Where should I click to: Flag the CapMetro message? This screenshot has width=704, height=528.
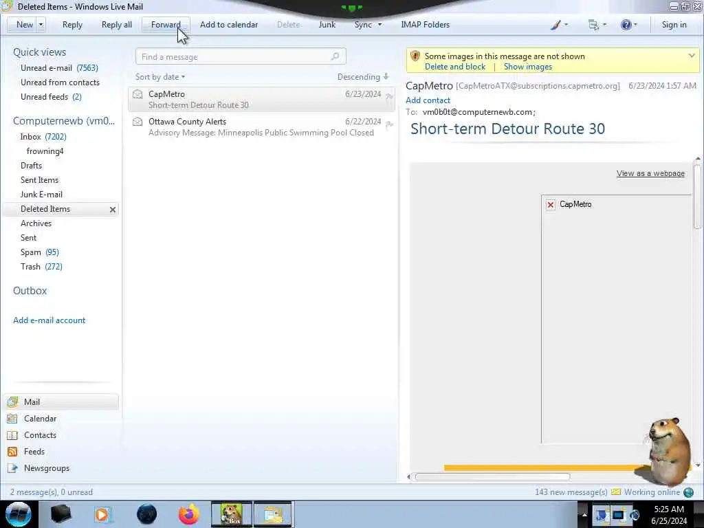(389, 96)
